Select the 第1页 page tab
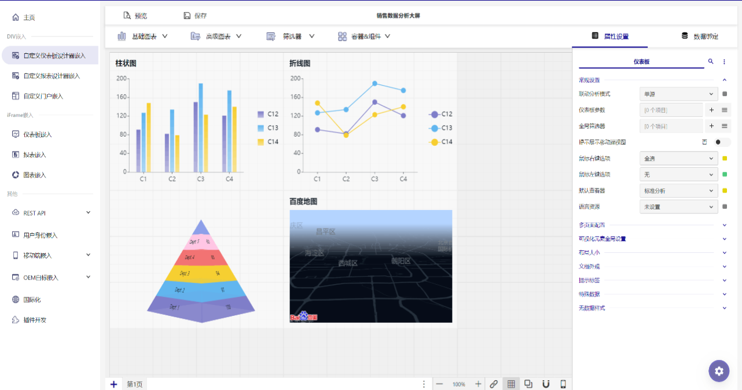742x390 pixels. click(135, 384)
